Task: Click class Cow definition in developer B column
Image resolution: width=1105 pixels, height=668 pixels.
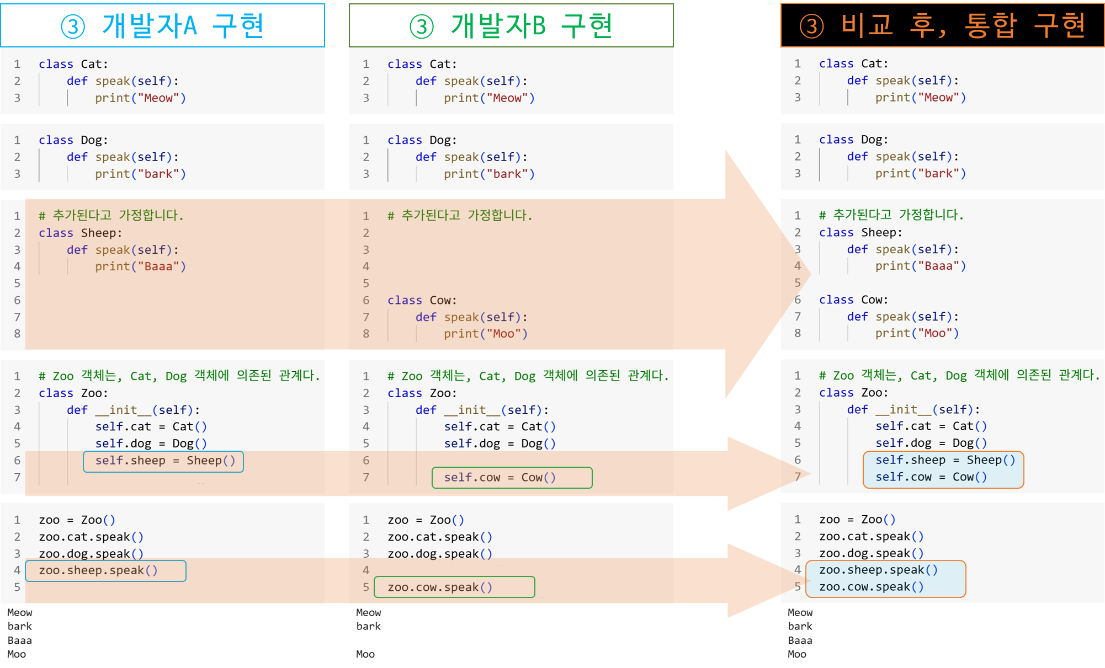Action: [x=422, y=301]
